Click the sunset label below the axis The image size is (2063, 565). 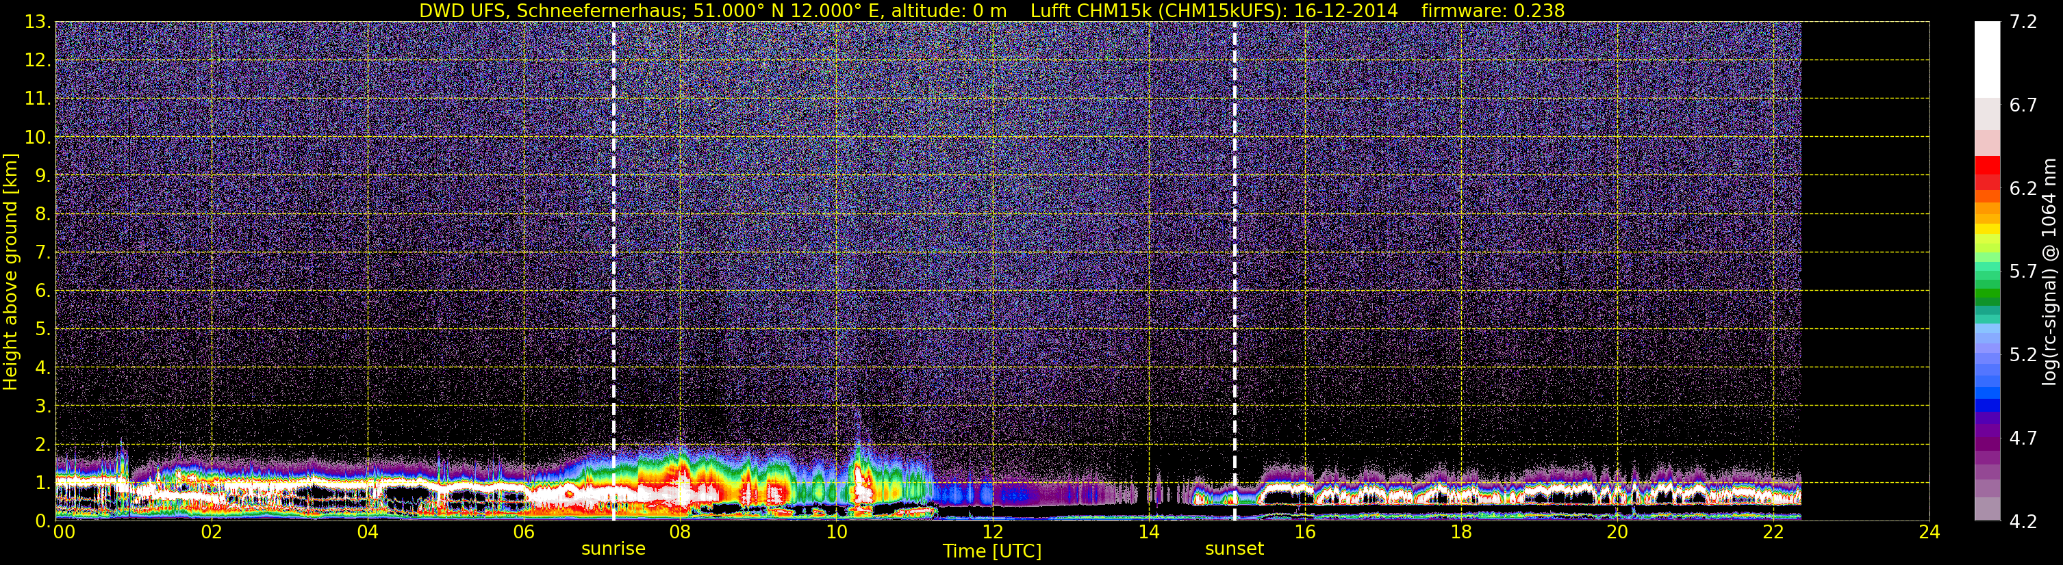[1234, 549]
